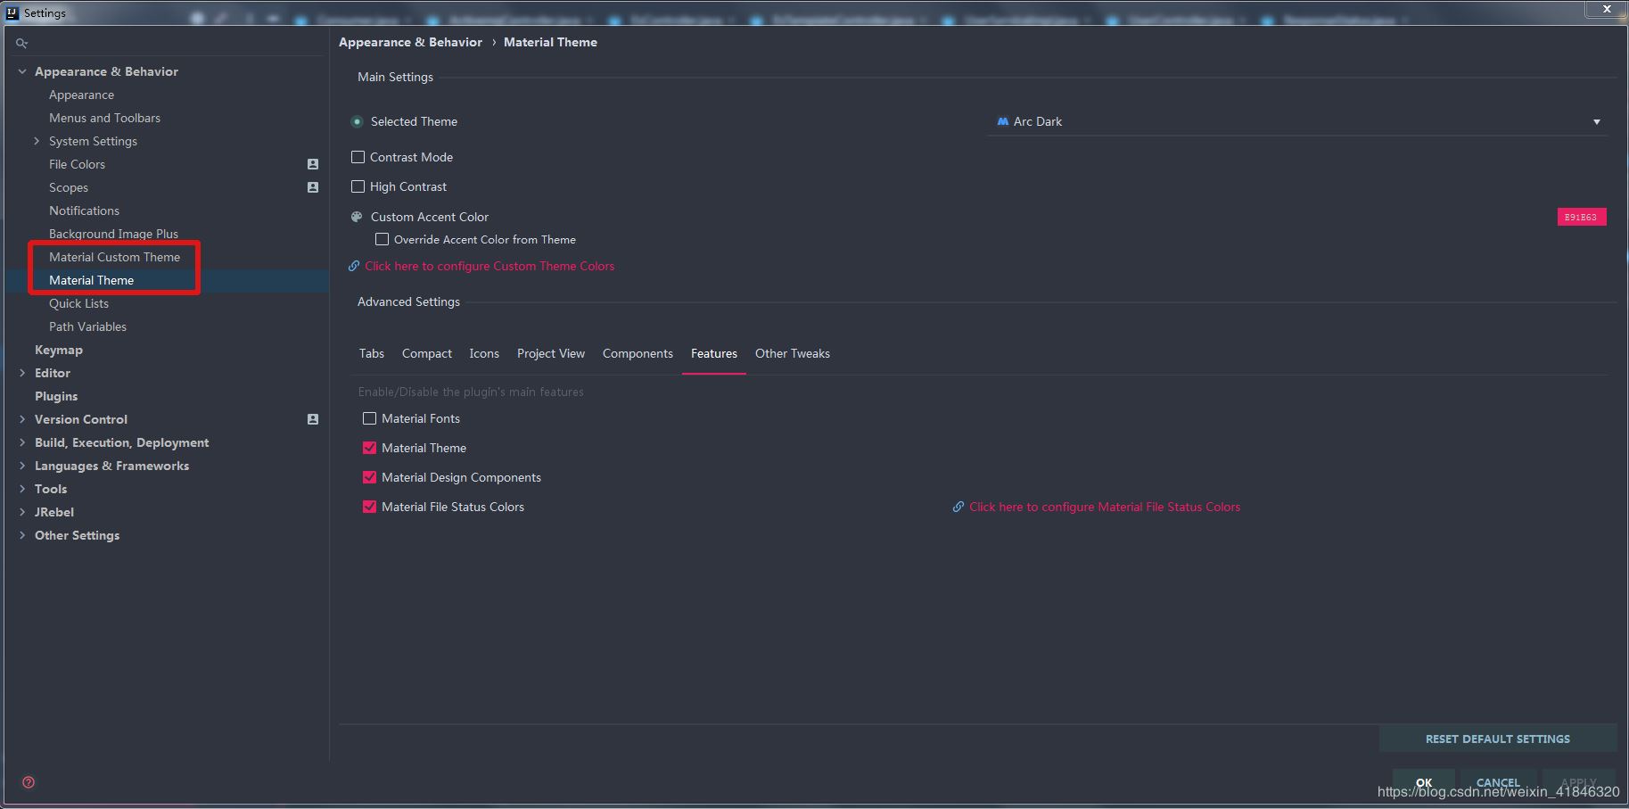1629x809 pixels.
Task: Expand the Other Settings tree node
Action: tap(22, 535)
